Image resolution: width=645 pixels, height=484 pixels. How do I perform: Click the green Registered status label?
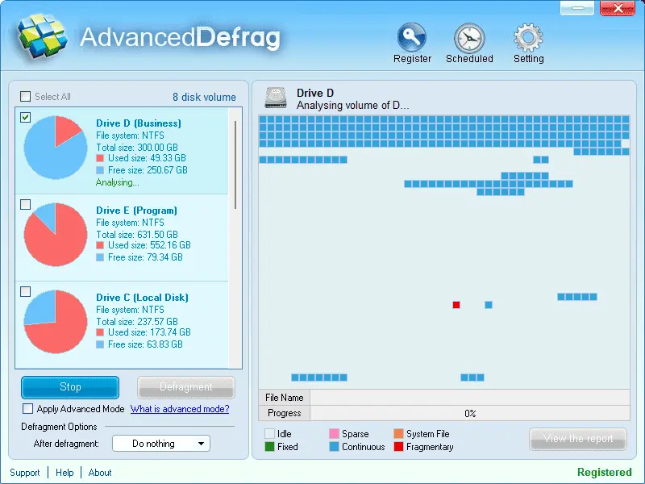[605, 472]
